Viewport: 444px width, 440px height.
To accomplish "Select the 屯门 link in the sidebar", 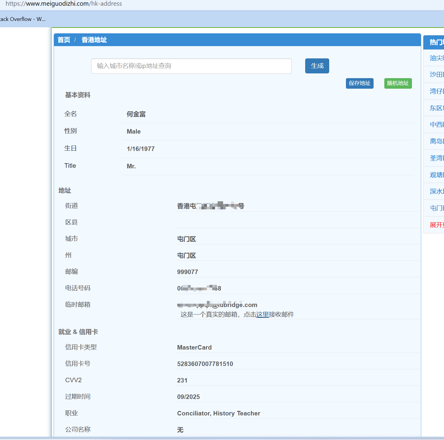I will [436, 208].
